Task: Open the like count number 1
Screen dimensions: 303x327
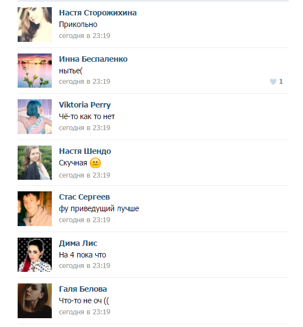Action: point(281,81)
